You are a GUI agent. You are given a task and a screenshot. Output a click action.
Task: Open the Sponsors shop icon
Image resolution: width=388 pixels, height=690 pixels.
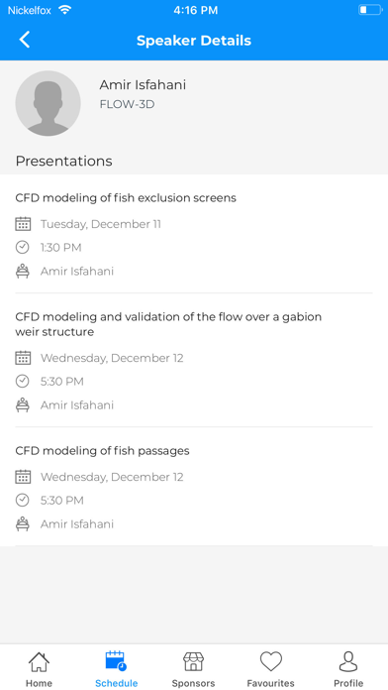click(x=193, y=661)
